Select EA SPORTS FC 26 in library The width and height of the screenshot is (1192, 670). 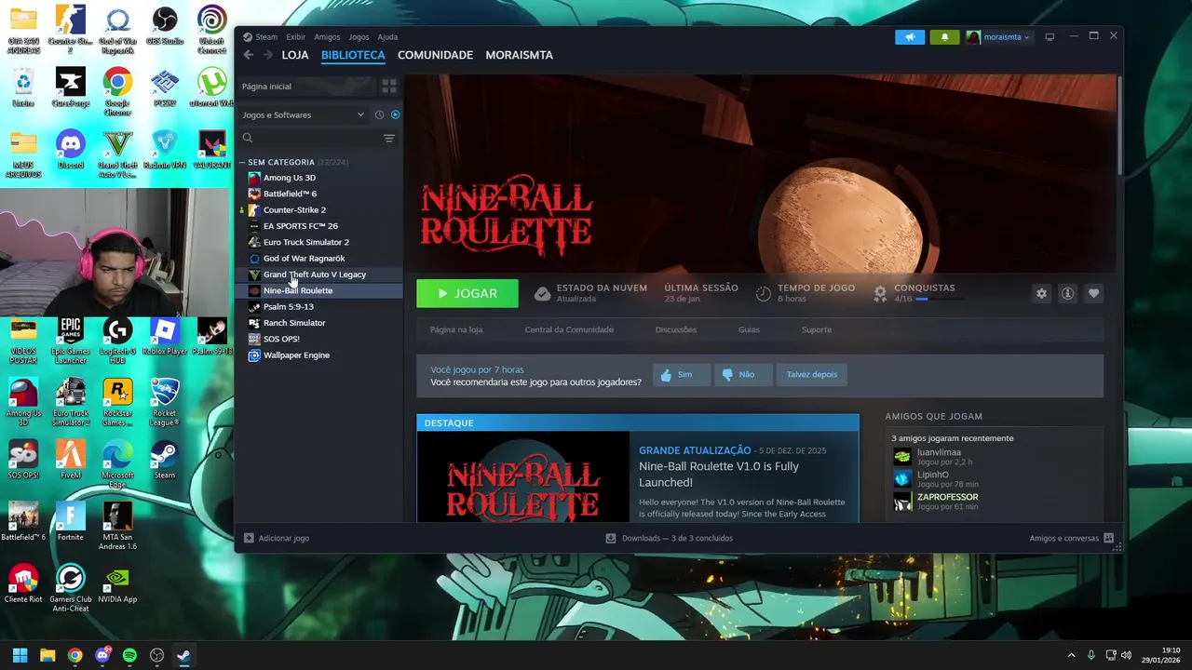pos(319,226)
